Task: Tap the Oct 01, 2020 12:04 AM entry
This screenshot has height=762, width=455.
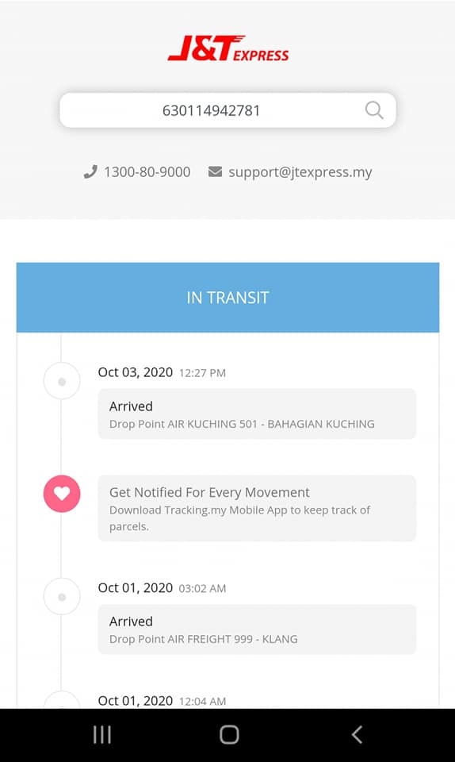Action: tap(162, 701)
